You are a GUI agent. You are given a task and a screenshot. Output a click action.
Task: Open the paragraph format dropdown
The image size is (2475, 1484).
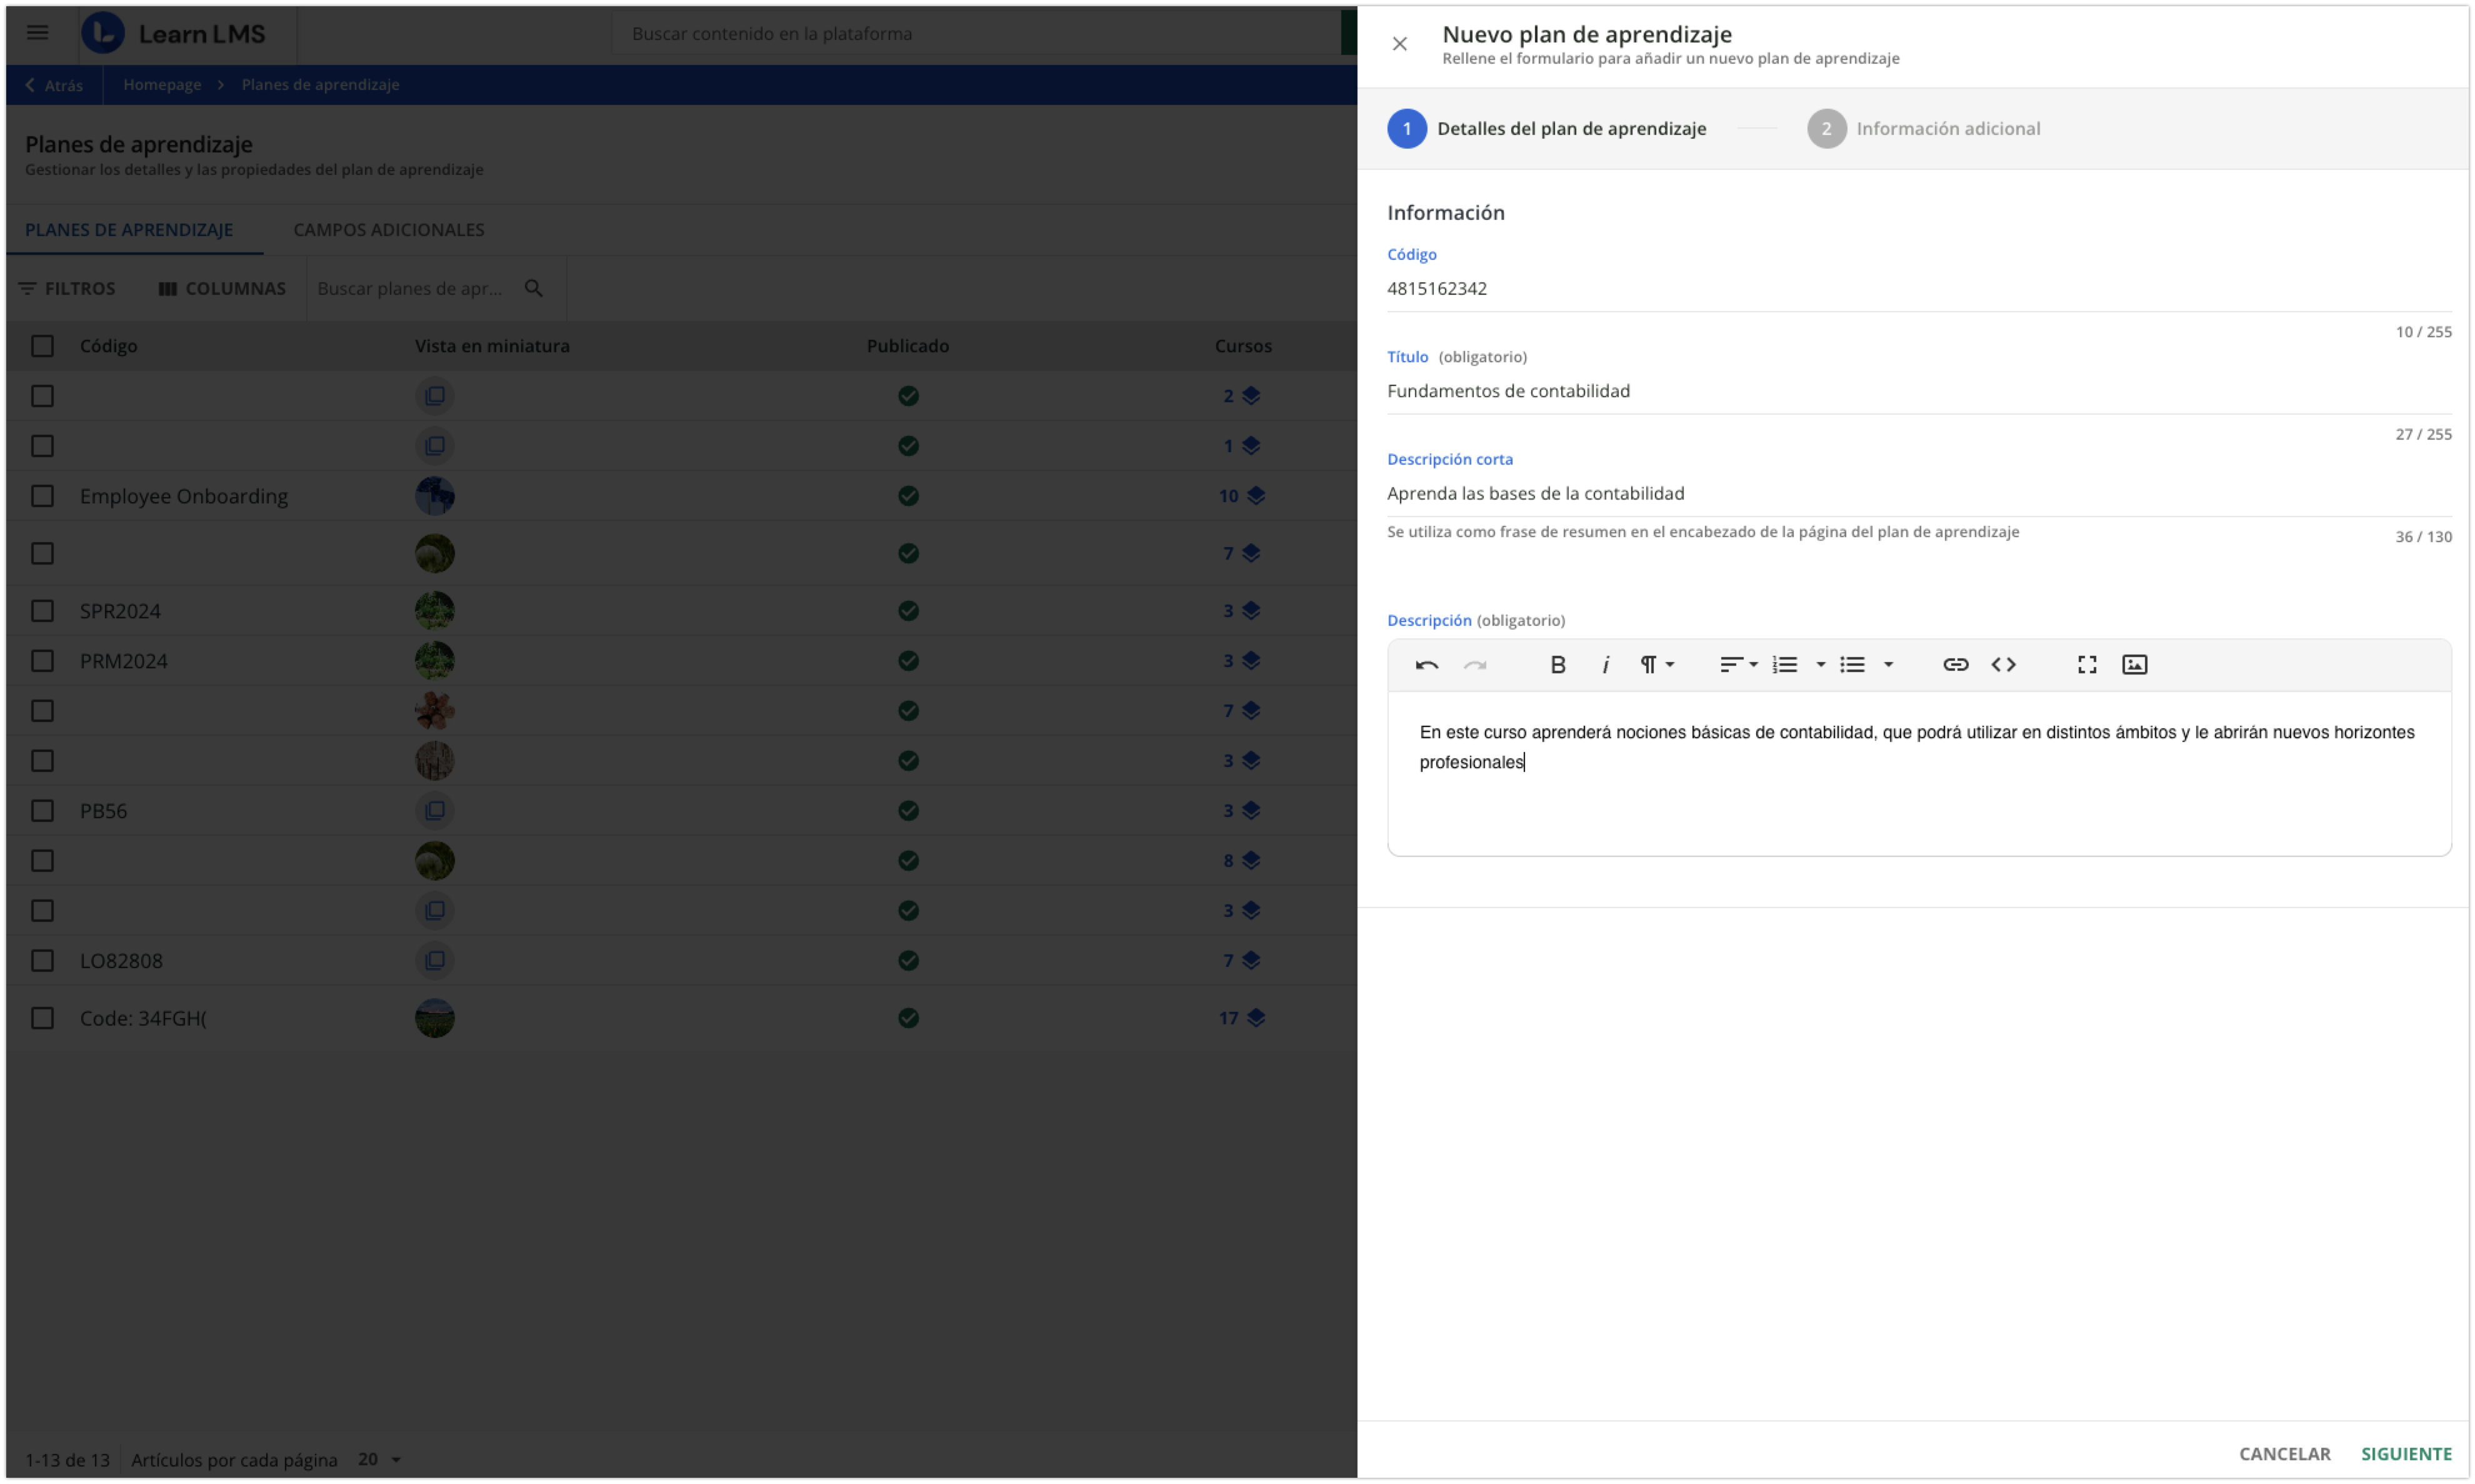coord(1657,665)
